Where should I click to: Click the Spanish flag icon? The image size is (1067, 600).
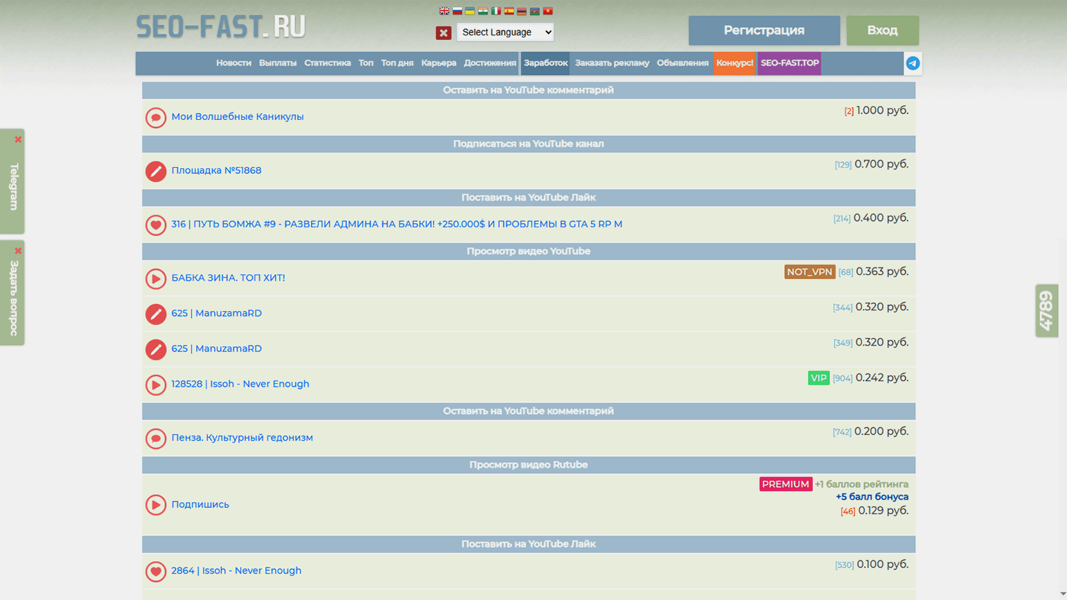509,11
